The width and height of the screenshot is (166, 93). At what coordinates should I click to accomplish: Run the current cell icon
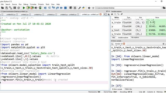(x=28, y=8)
